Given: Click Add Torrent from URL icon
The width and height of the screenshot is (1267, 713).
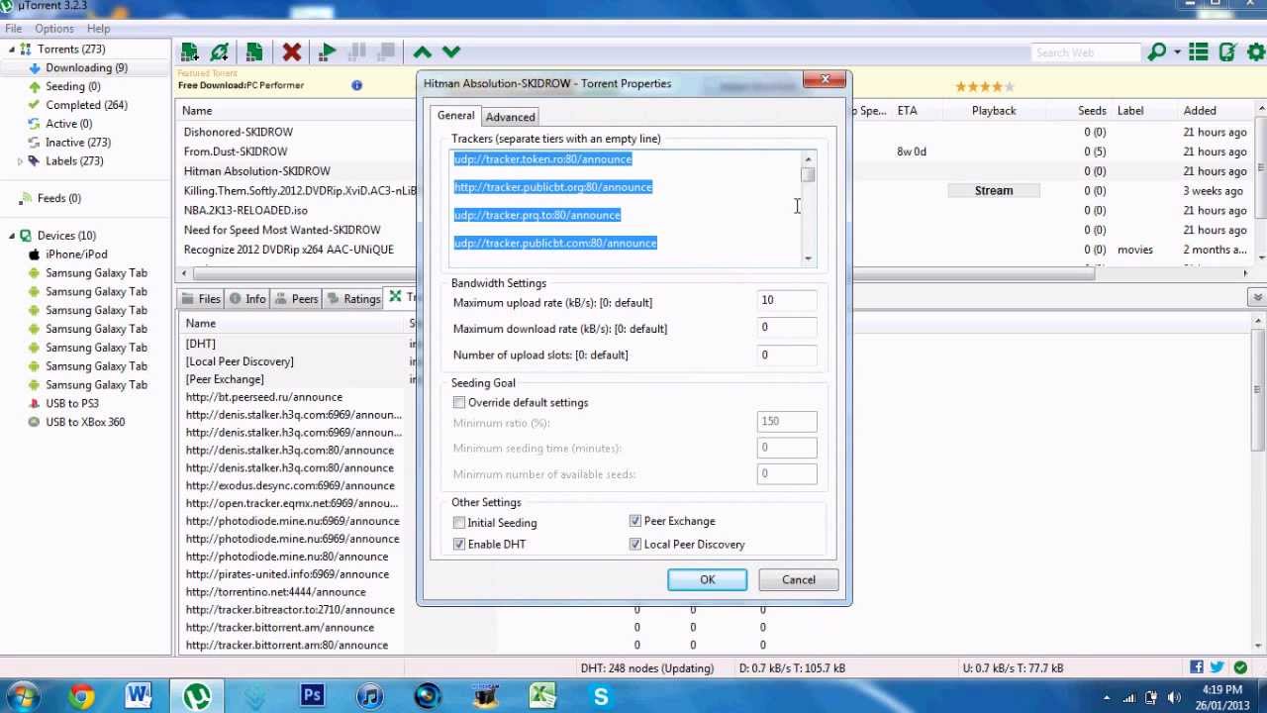Looking at the screenshot, I should click(x=220, y=52).
